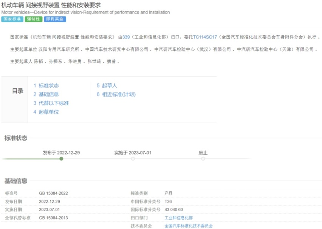Click the 基础信息 section heading
This screenshot has height=229, width=322.
(16, 181)
